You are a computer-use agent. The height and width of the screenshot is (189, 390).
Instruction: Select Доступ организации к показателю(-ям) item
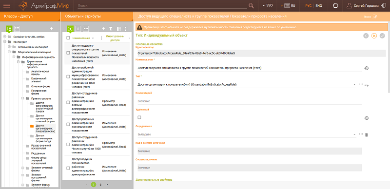point(45,129)
